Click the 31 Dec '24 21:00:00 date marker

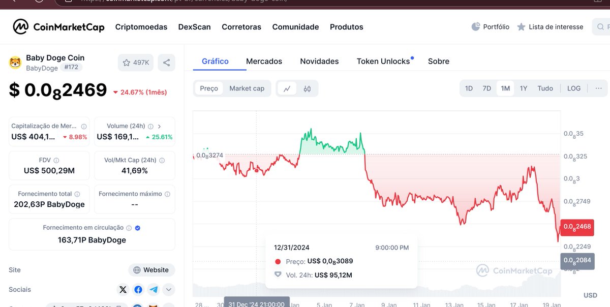tap(257, 303)
